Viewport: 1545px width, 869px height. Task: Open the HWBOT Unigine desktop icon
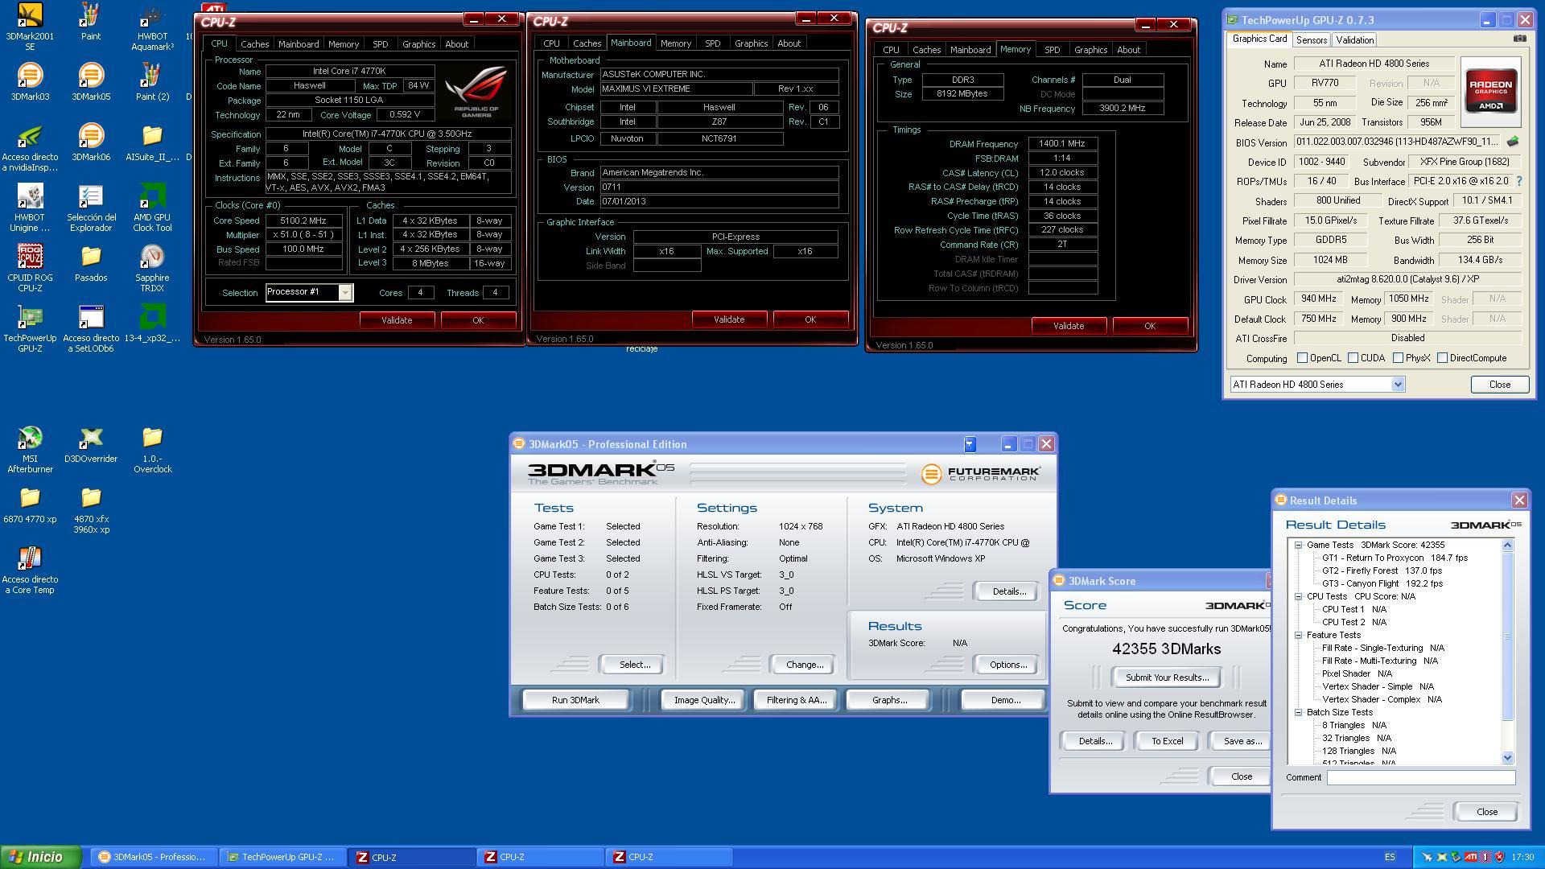tap(30, 208)
